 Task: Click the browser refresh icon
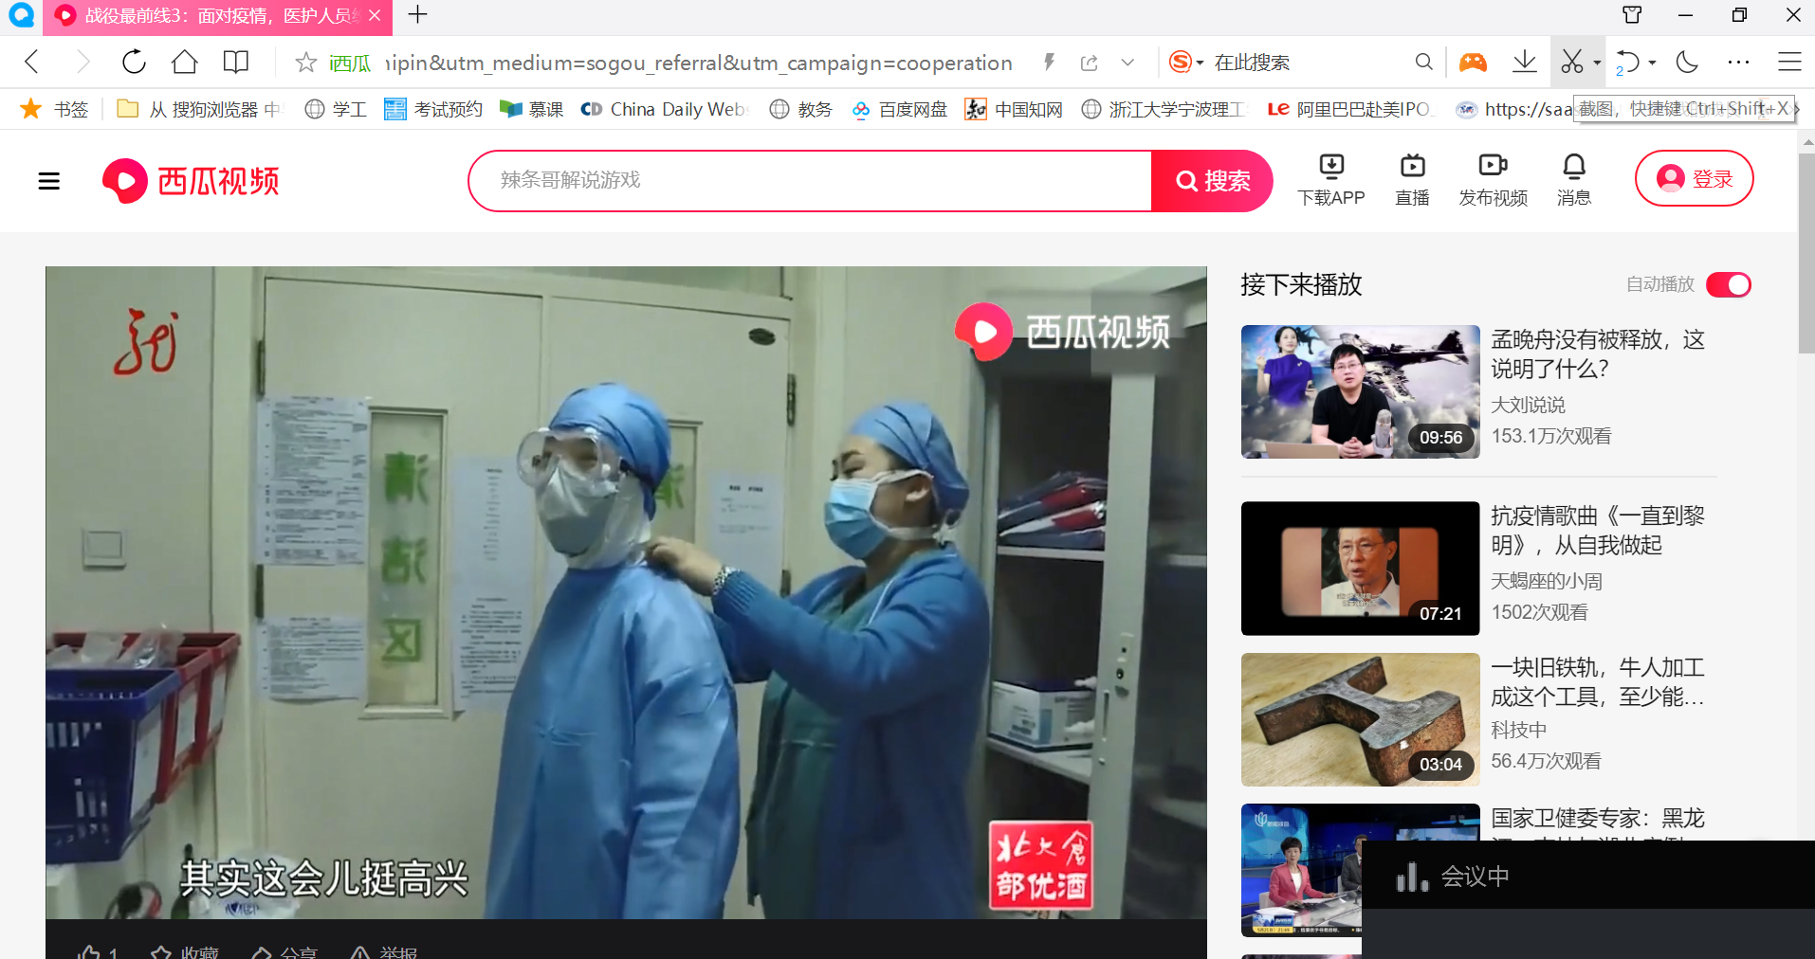(134, 63)
